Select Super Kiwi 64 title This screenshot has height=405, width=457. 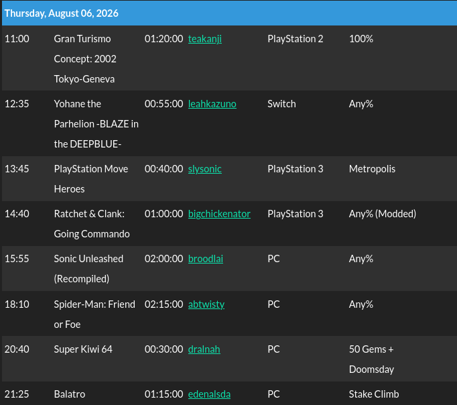pos(83,349)
